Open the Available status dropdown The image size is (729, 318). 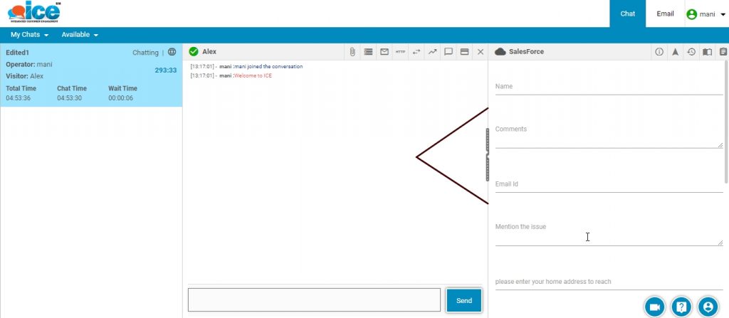(x=80, y=35)
